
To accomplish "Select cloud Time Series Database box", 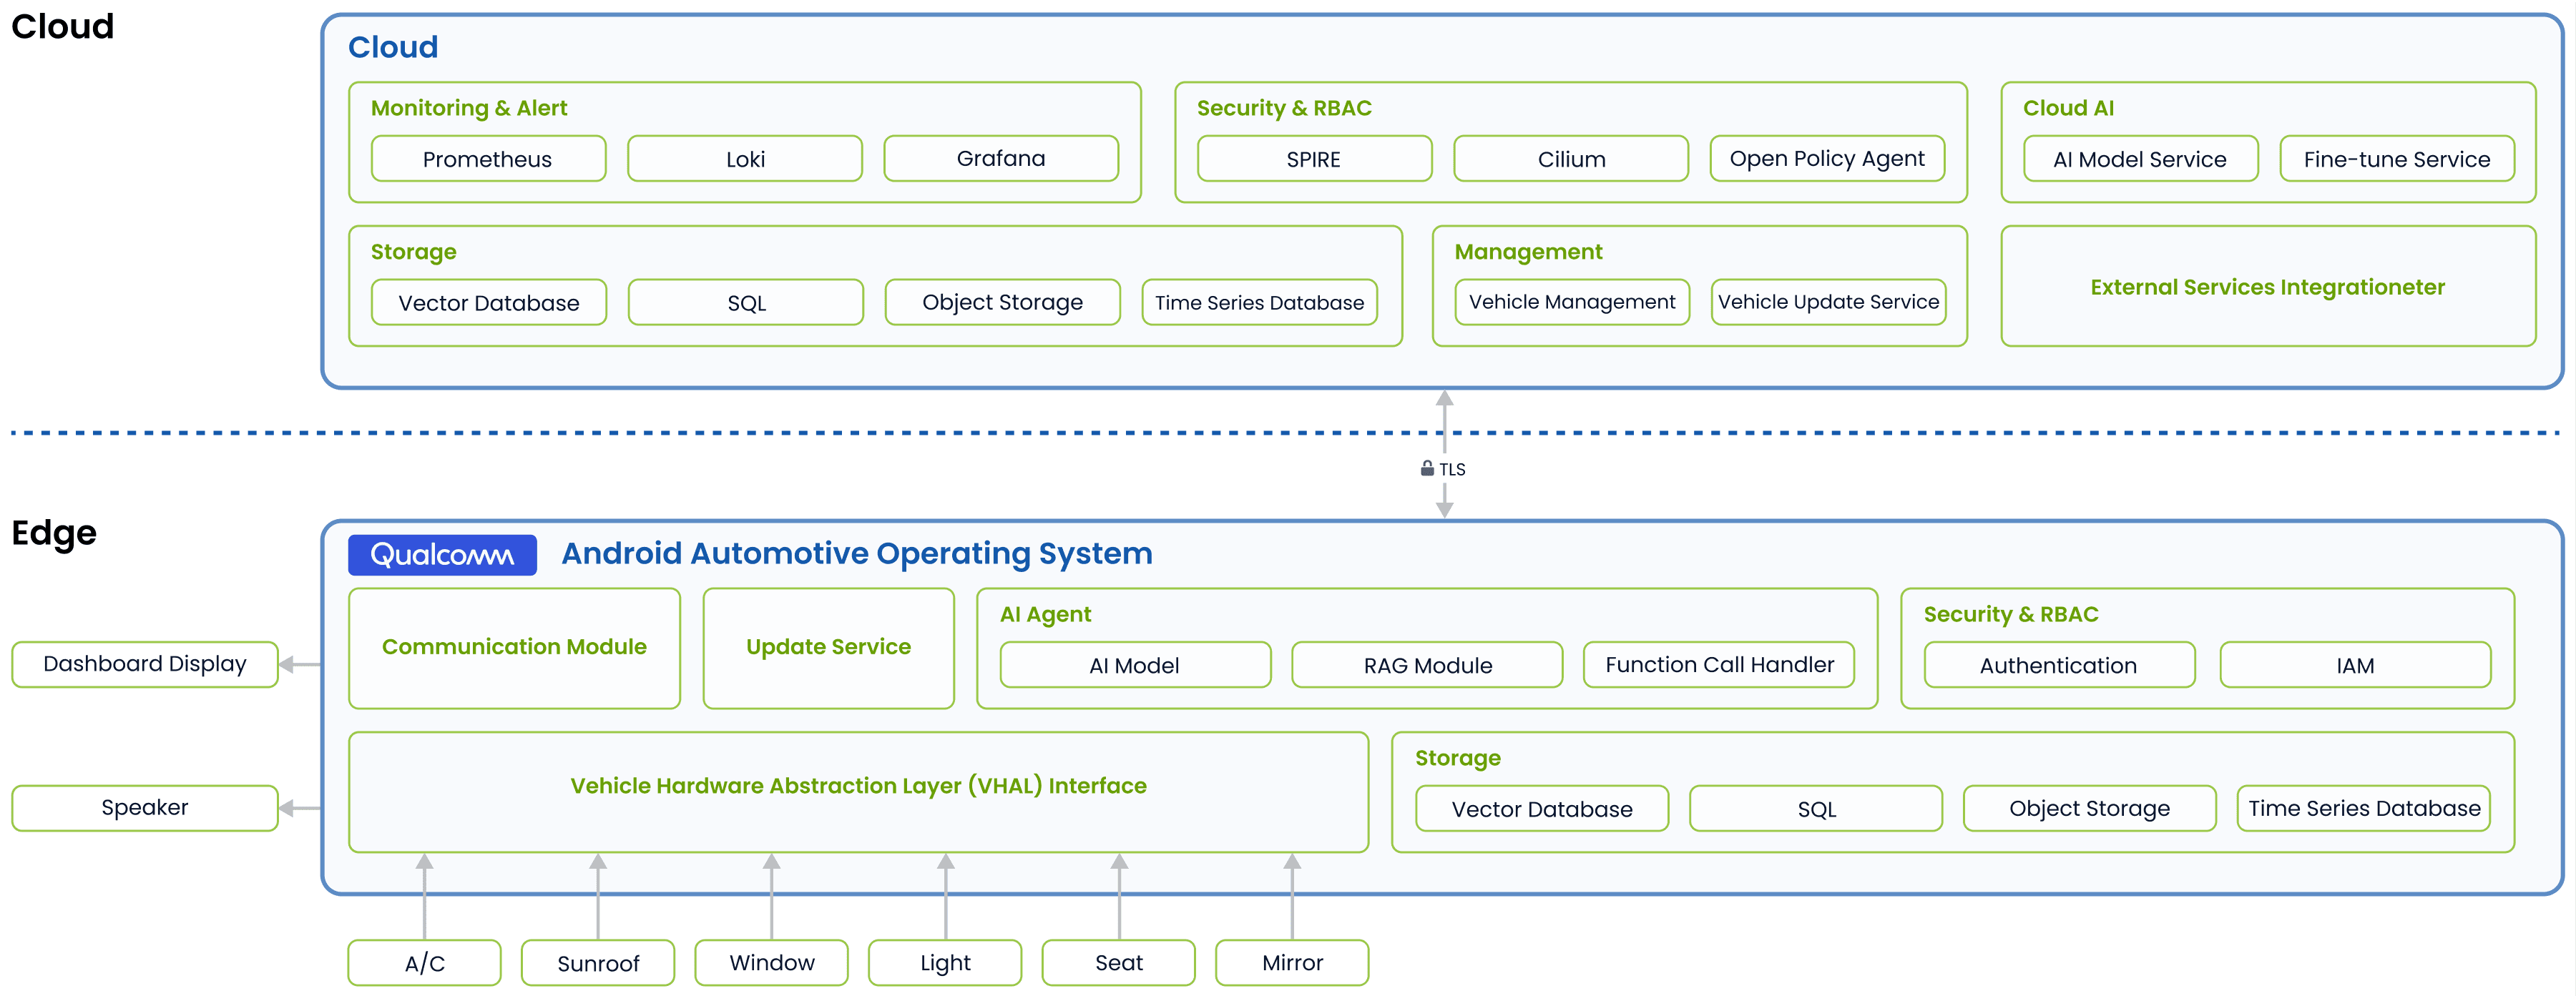I will pos(1259,302).
